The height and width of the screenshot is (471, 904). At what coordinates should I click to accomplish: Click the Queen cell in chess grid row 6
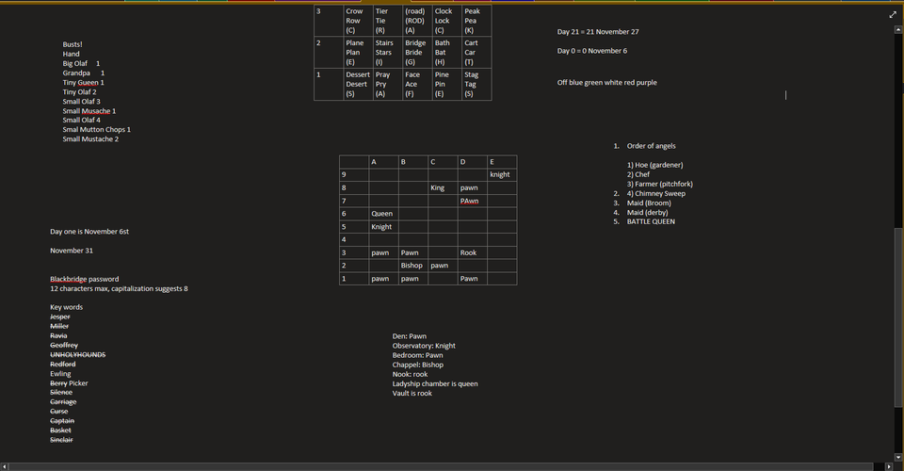click(381, 214)
